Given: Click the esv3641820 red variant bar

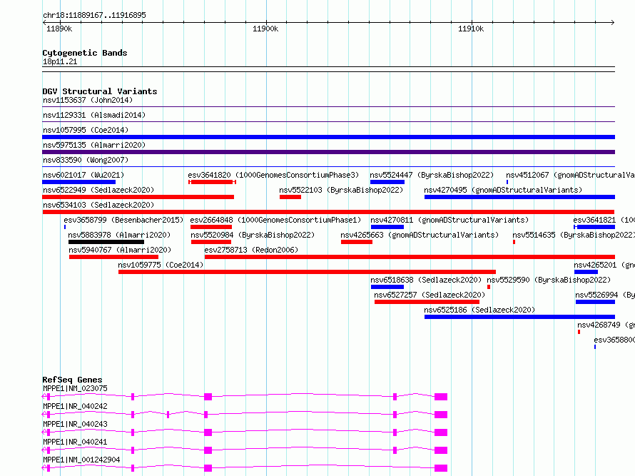Looking at the screenshot, I should coord(212,182).
